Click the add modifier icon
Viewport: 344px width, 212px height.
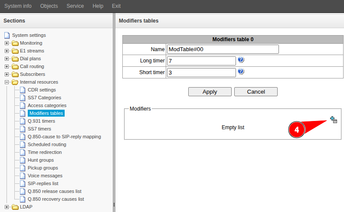click(333, 120)
